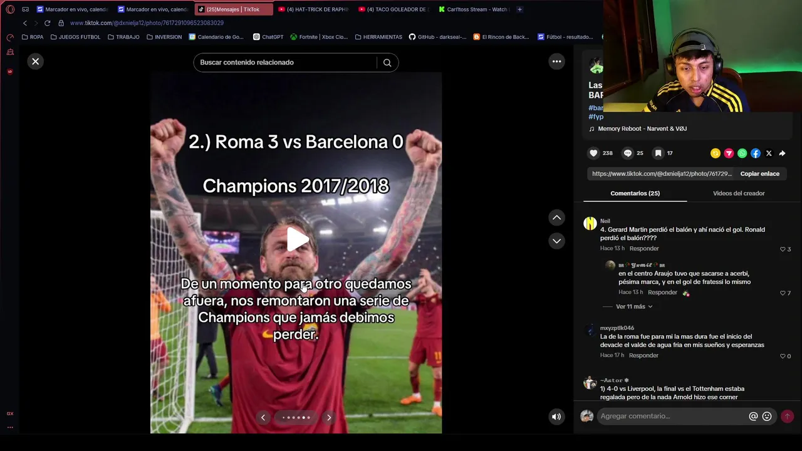Post comment with red send arrow
802x451 pixels.
pyautogui.click(x=788, y=416)
